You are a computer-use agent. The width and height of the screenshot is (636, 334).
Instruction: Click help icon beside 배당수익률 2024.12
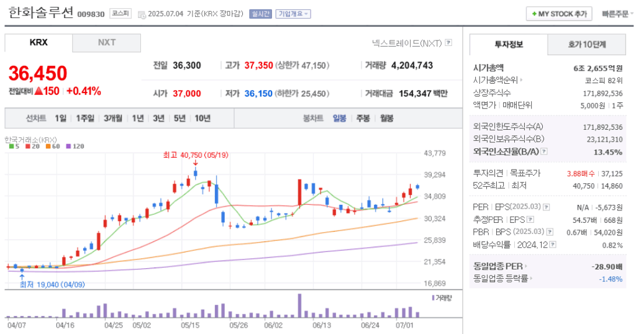tap(552, 245)
